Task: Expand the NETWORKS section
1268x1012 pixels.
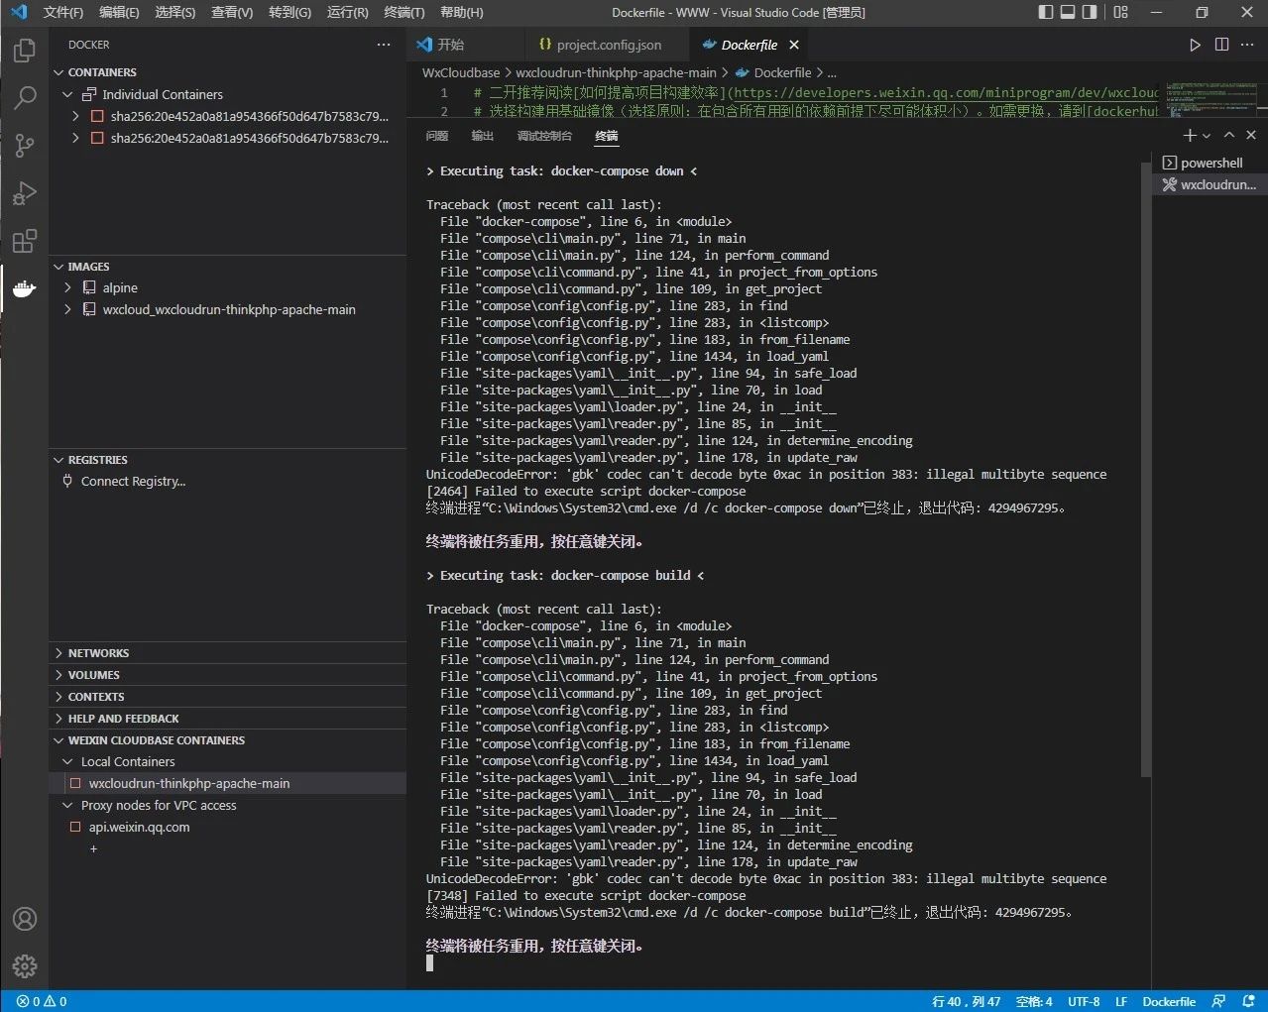Action: click(x=58, y=653)
